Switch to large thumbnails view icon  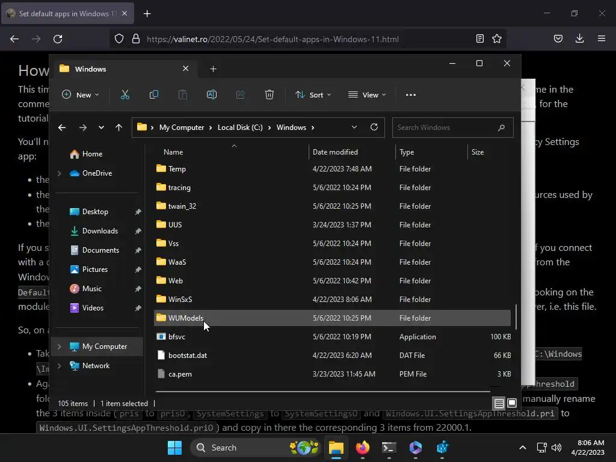(512, 403)
